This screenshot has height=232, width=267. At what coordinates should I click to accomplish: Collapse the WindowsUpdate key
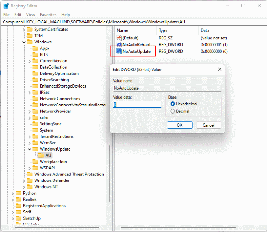pyautogui.click(x=30, y=149)
